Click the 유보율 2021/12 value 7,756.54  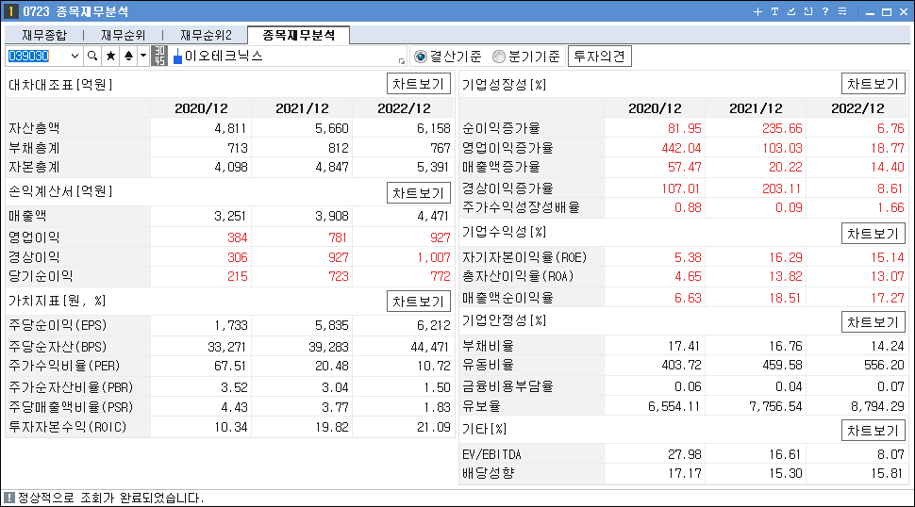(775, 406)
